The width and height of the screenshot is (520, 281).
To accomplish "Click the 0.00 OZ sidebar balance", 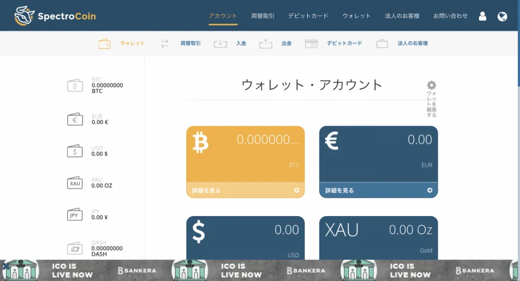I will pyautogui.click(x=102, y=186).
